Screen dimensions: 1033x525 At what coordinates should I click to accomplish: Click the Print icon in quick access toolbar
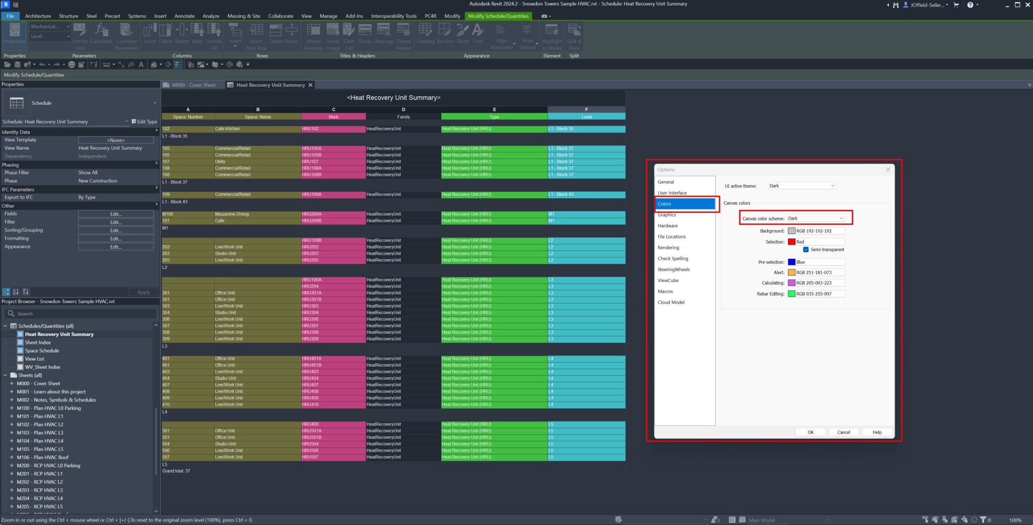click(72, 65)
